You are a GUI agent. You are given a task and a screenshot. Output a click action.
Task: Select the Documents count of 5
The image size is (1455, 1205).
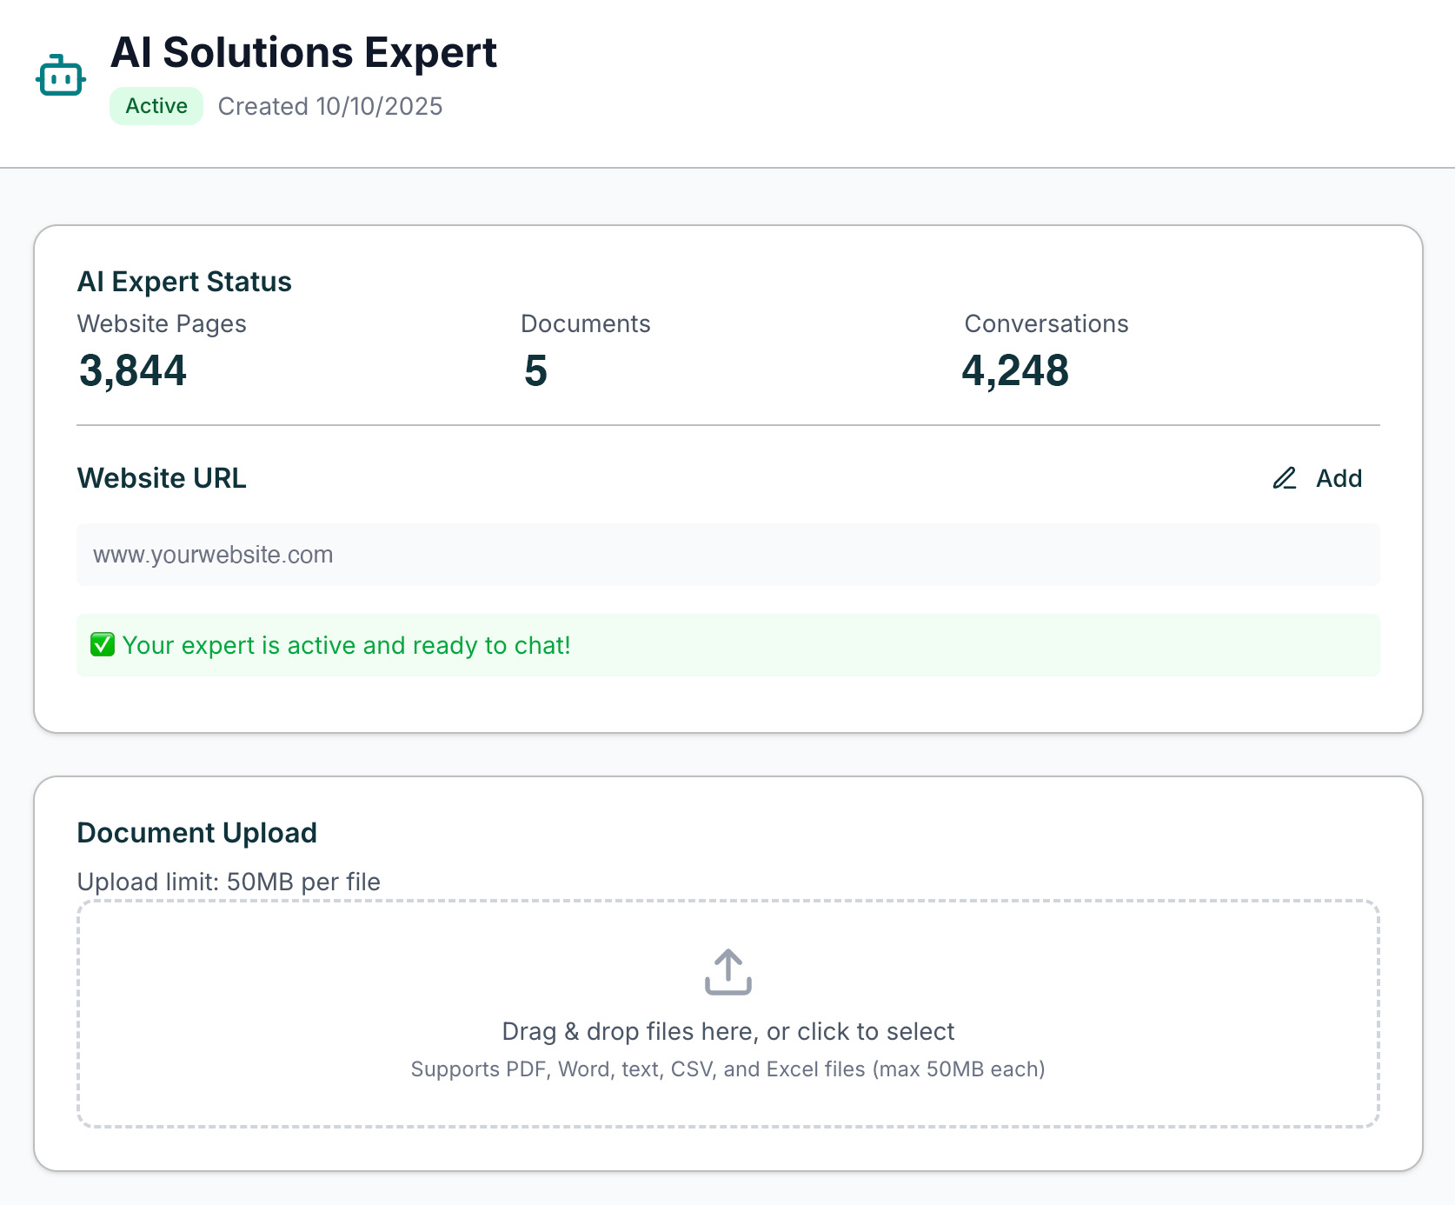tap(535, 371)
